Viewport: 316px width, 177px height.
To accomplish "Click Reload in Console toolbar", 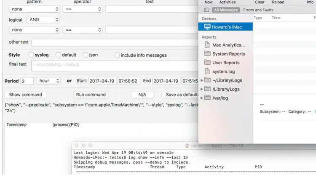I will 278,2.
